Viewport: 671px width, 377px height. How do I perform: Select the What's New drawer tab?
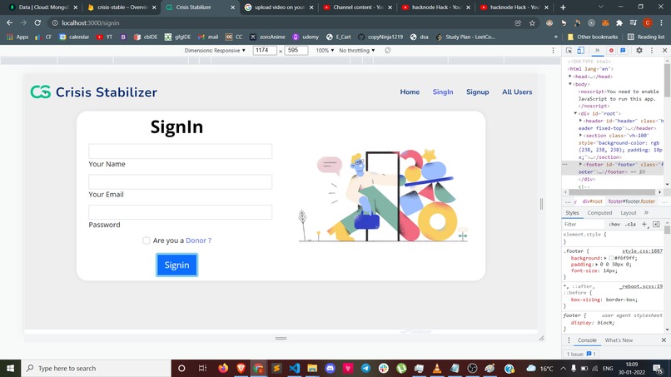[619, 340]
